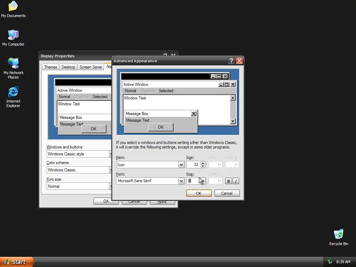Screen dimensions: 356x267
Task: Click the inactive window close icon in preview
Action: tap(225, 76)
